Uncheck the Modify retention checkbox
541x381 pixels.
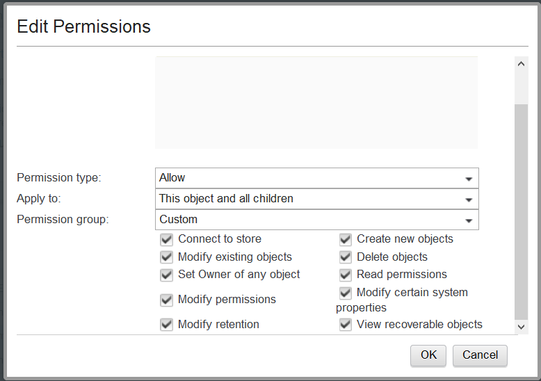(166, 325)
